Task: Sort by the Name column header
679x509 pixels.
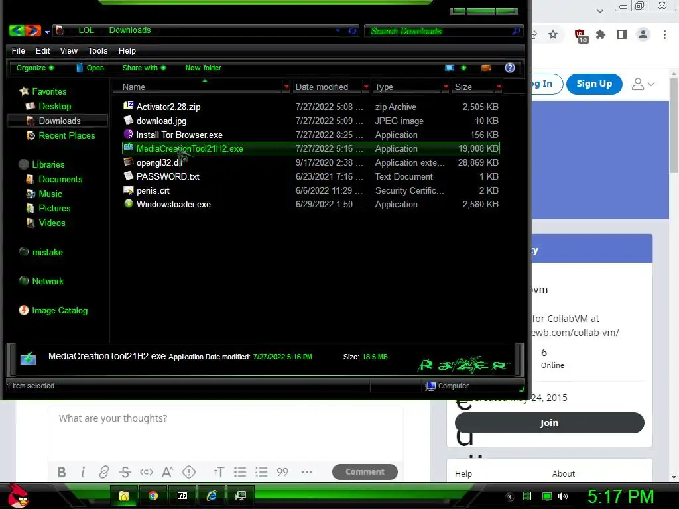Action: pyautogui.click(x=134, y=87)
